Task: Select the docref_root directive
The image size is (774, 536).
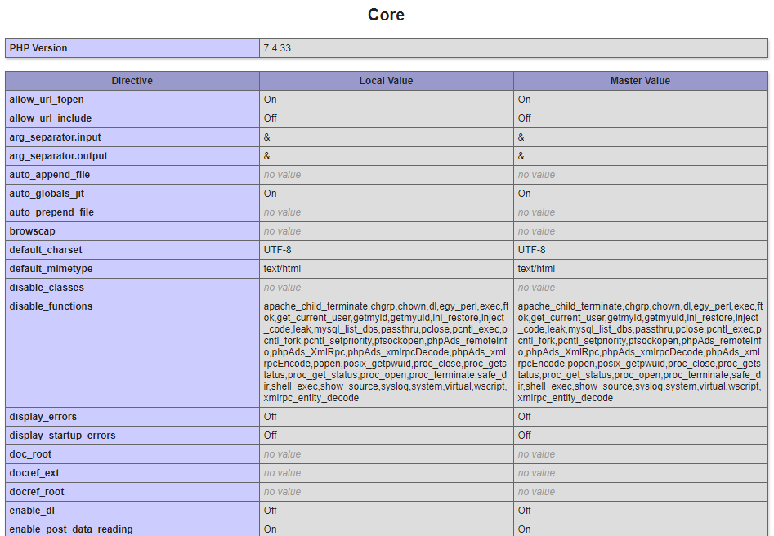Action: (37, 492)
